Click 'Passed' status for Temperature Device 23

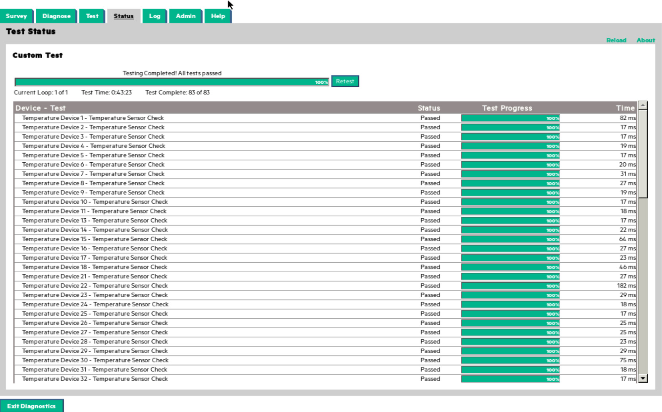pyautogui.click(x=430, y=295)
